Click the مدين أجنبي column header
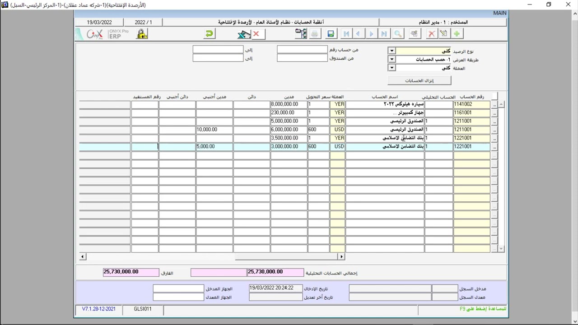 214,97
